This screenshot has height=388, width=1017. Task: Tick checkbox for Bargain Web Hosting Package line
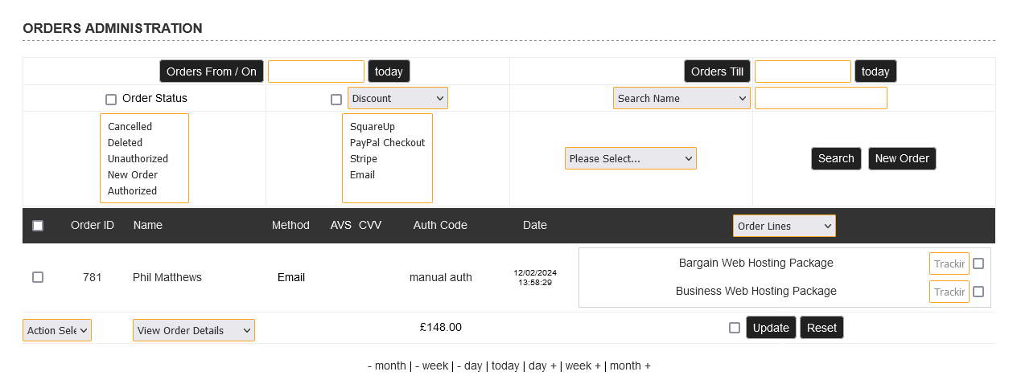click(978, 263)
